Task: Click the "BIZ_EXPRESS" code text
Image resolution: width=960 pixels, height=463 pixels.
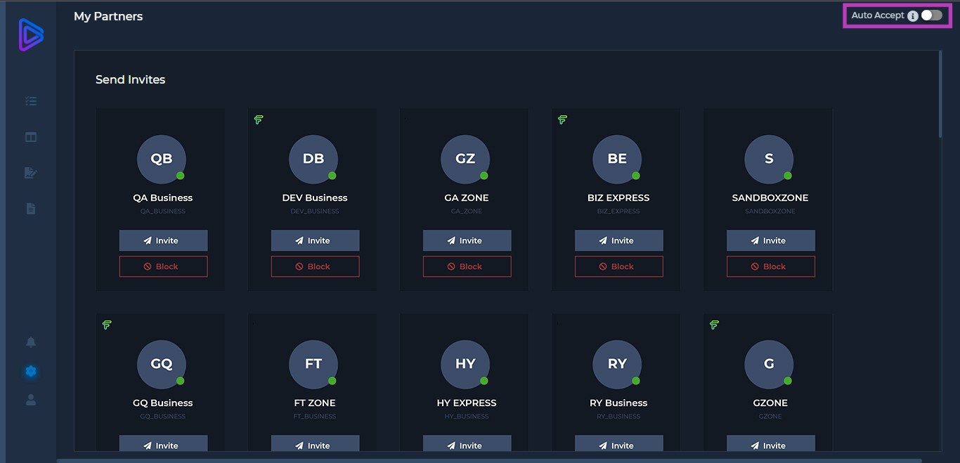Action: pyautogui.click(x=618, y=211)
